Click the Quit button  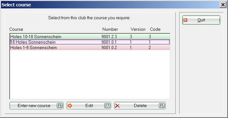coord(201,20)
